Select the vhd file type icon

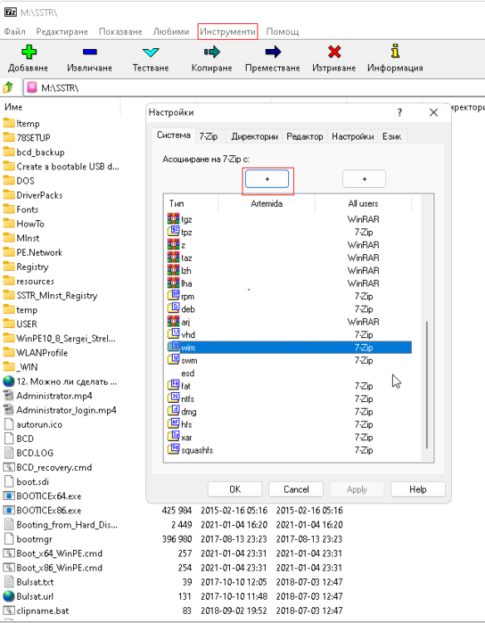(174, 334)
